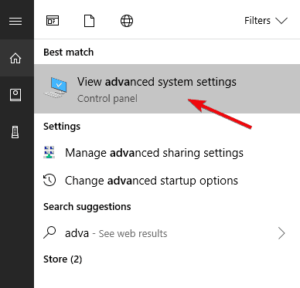
Task: Filter results by apps icon
Action: click(x=53, y=21)
